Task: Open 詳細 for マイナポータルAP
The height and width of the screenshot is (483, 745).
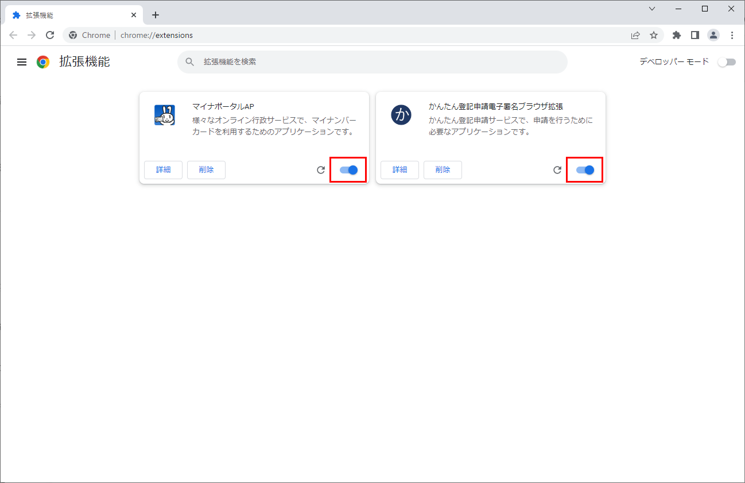Action: coord(164,170)
